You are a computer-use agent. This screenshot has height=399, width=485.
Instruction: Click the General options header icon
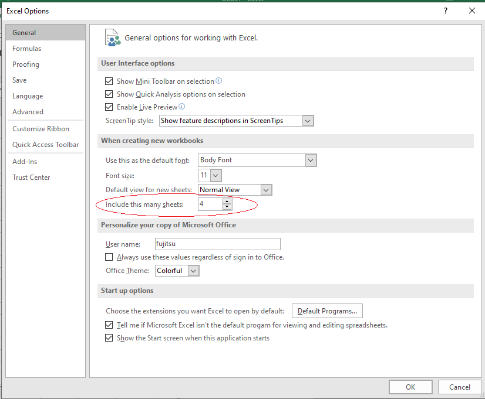click(x=112, y=37)
